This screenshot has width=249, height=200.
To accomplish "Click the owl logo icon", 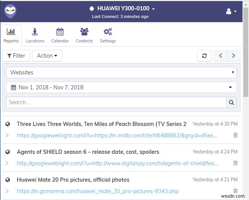I will (x=10, y=11).
